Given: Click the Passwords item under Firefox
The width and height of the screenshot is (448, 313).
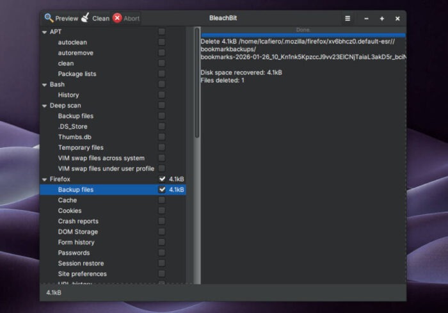Looking at the screenshot, I should pyautogui.click(x=74, y=253).
